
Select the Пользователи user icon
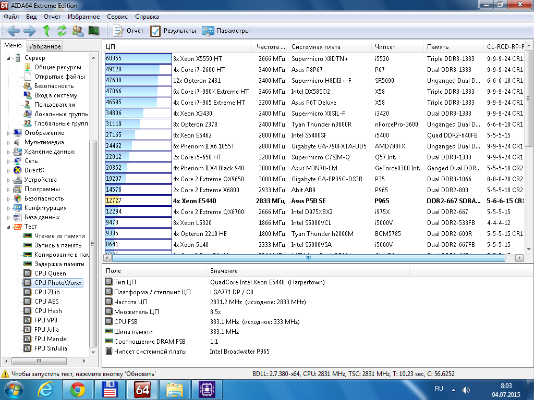coord(28,105)
